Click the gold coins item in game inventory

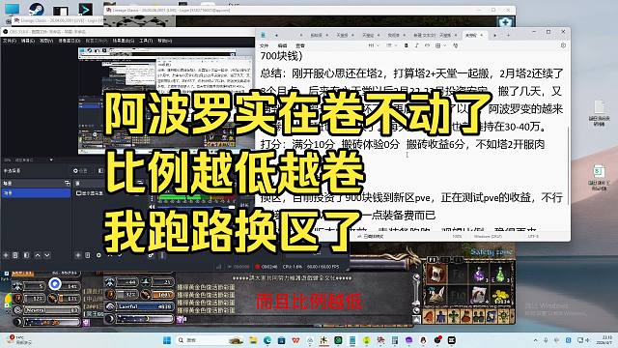(x=500, y=295)
